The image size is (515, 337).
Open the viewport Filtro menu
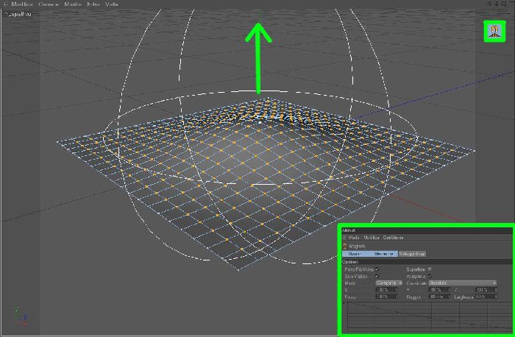click(93, 4)
